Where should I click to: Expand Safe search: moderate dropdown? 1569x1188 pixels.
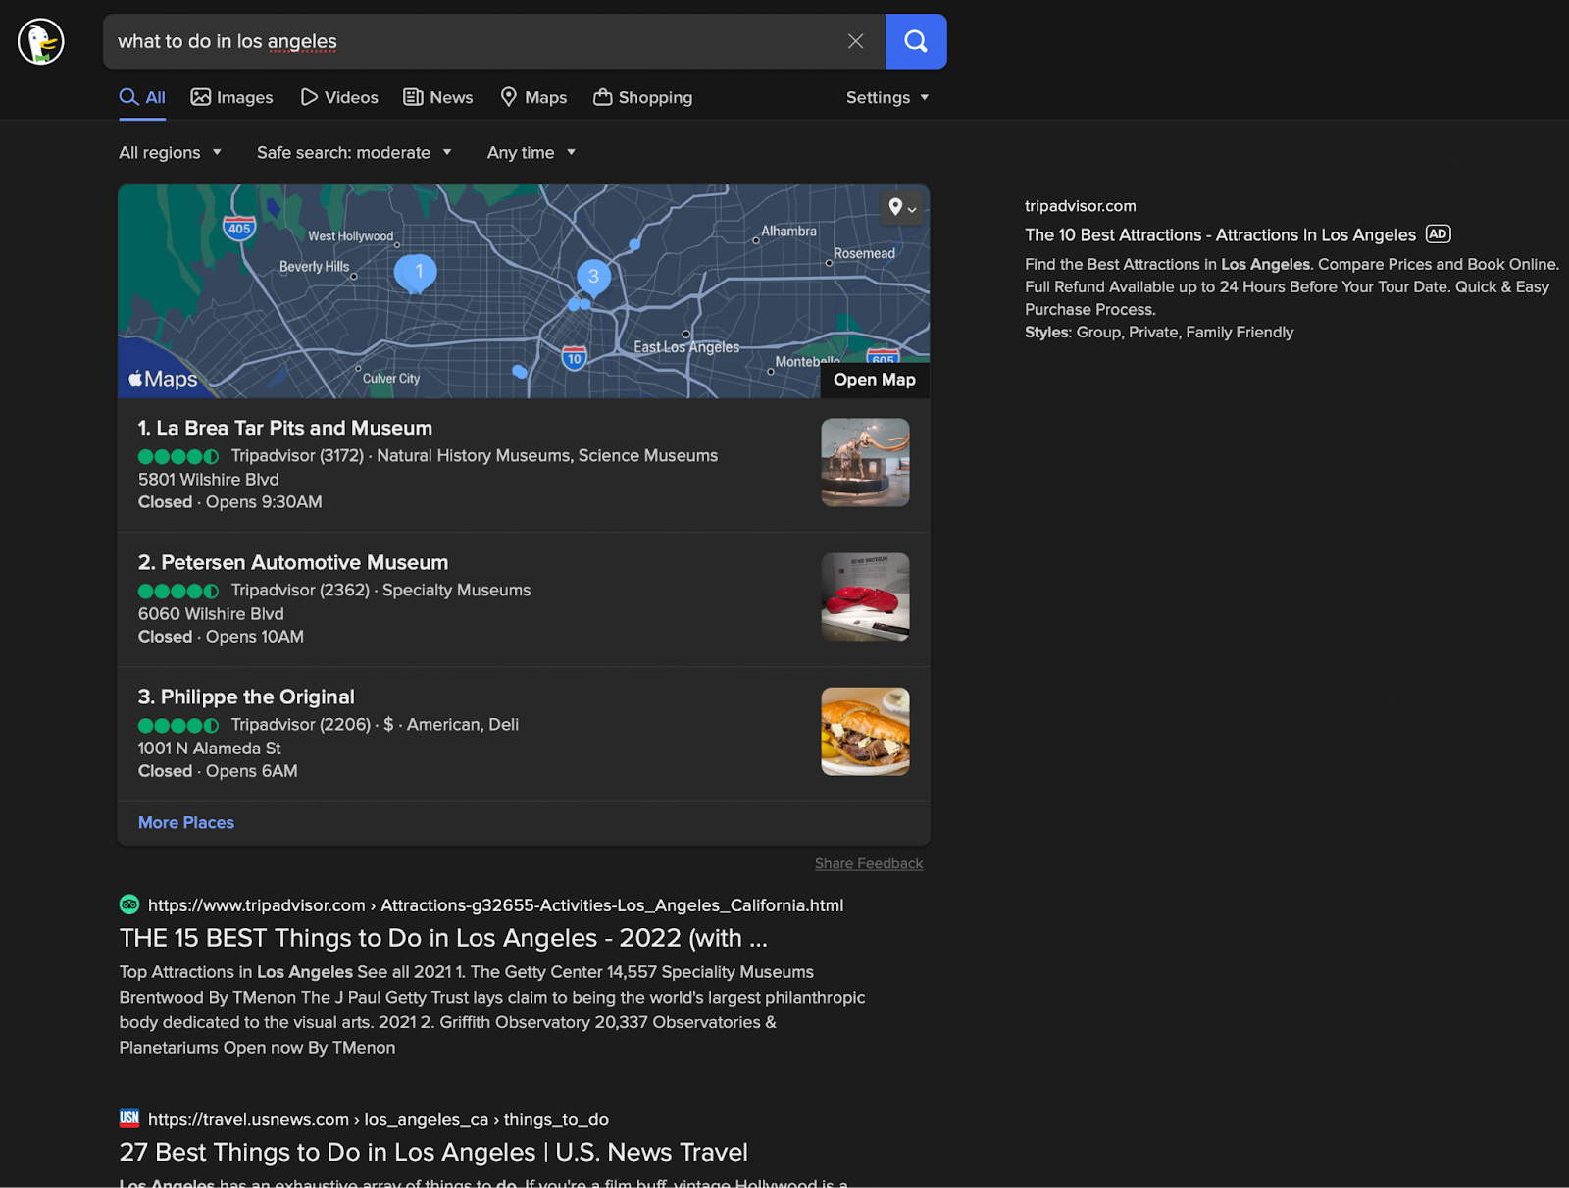pos(354,152)
